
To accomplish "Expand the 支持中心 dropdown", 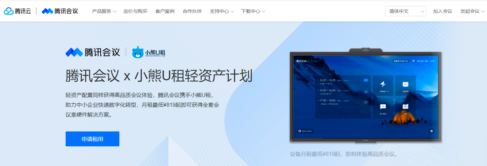I will click(x=222, y=11).
